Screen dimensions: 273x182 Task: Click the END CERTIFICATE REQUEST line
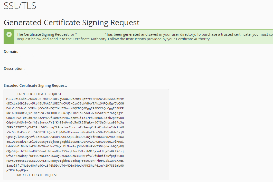tap(36, 175)
